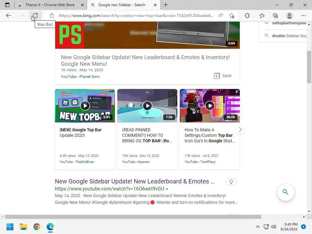Select disable Sidebar related search suggestion

pos(285,36)
